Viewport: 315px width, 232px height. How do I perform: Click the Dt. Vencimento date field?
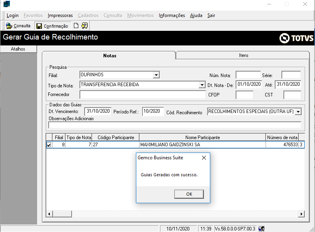[x=98, y=111]
